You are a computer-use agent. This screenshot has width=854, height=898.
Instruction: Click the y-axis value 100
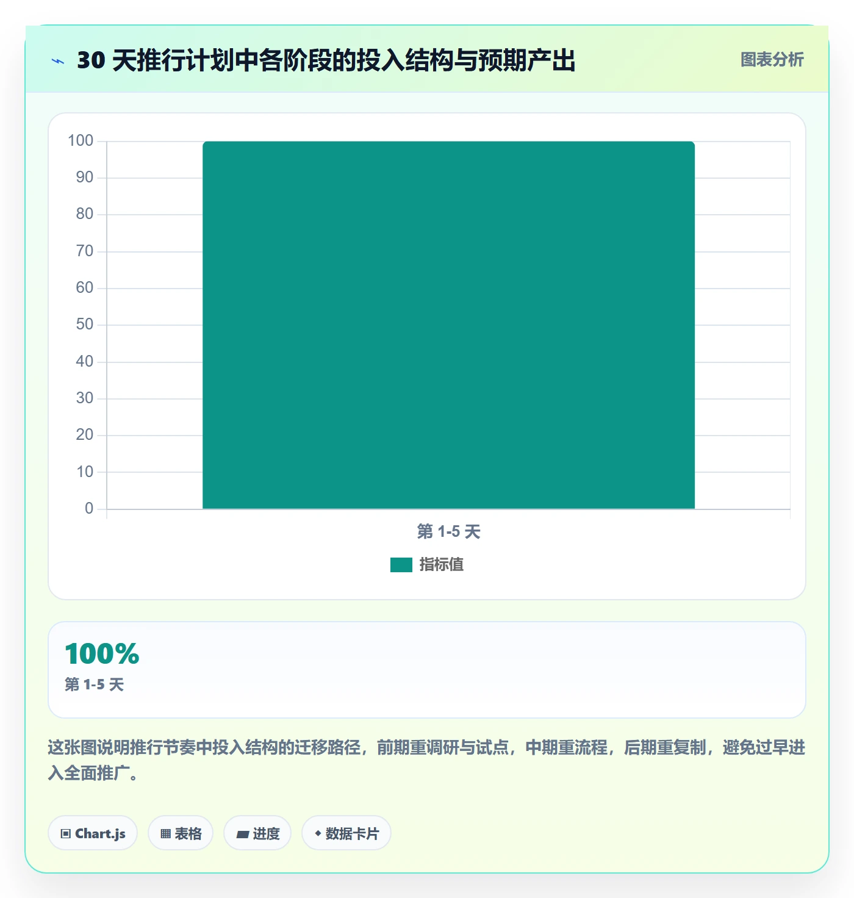(81, 141)
